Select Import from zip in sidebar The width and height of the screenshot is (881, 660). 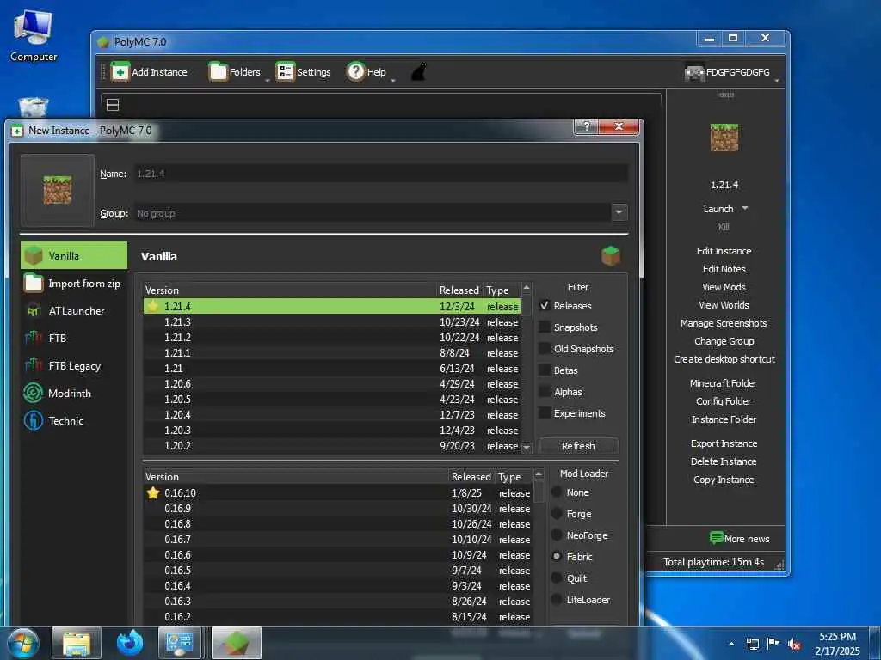[x=74, y=283]
